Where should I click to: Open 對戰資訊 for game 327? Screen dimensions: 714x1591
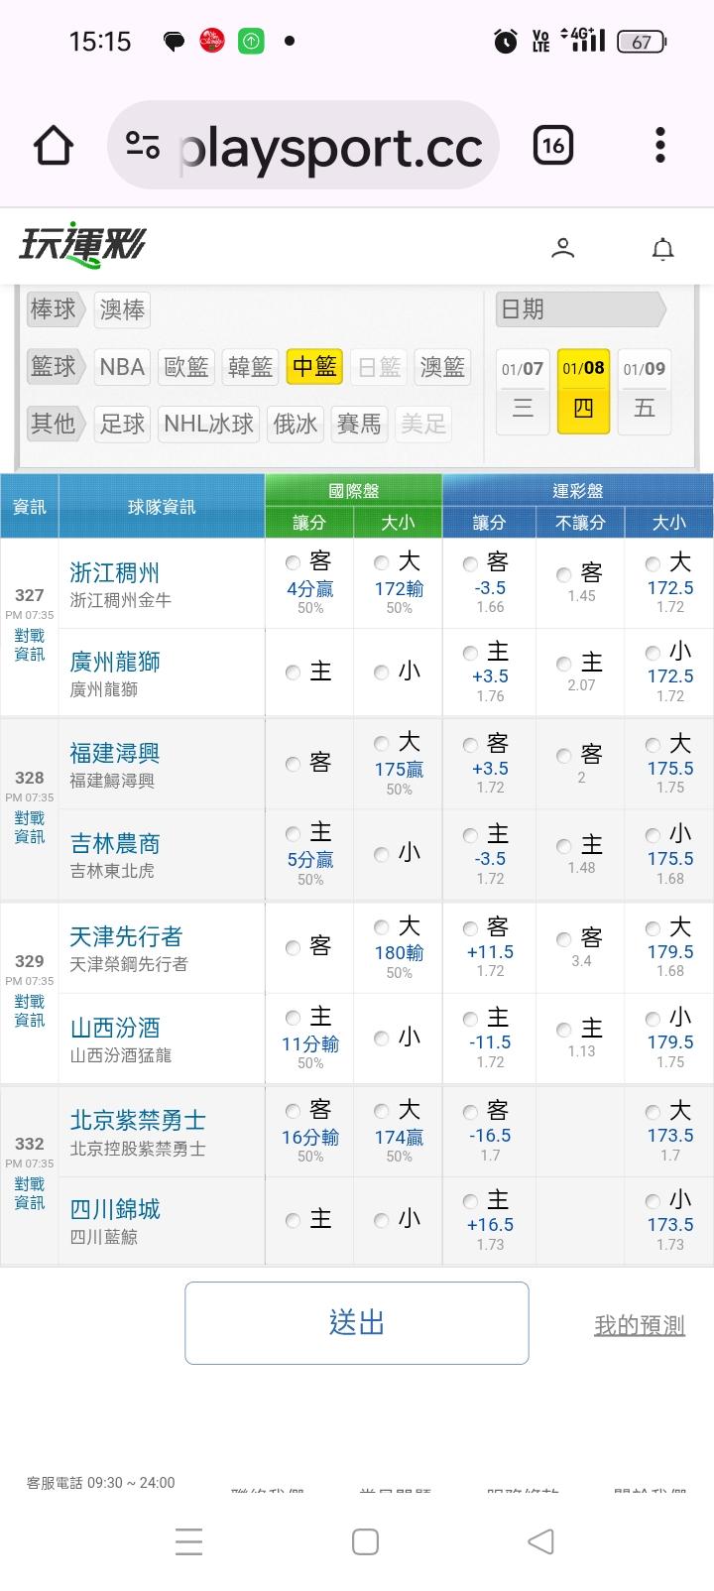[x=30, y=645]
